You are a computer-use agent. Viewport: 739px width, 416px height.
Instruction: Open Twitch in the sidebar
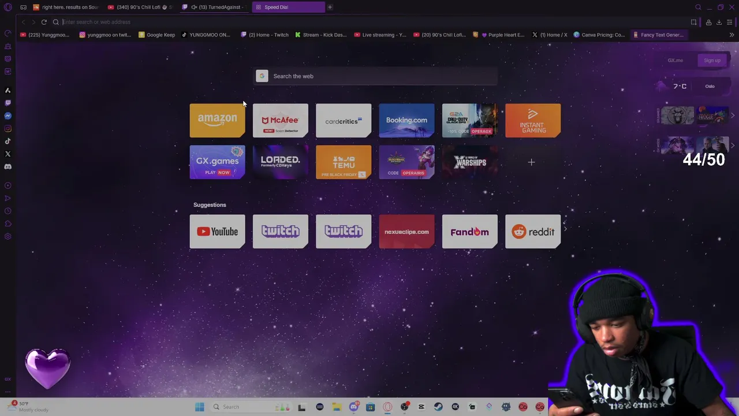(8, 103)
